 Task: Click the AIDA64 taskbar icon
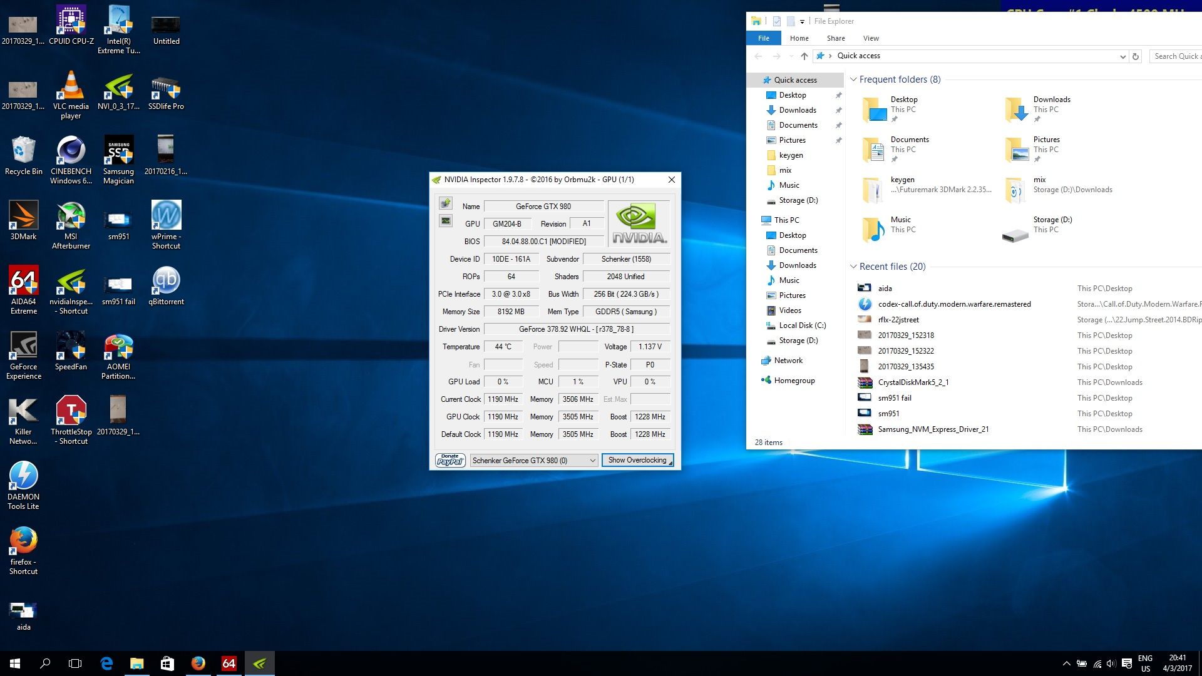point(229,663)
